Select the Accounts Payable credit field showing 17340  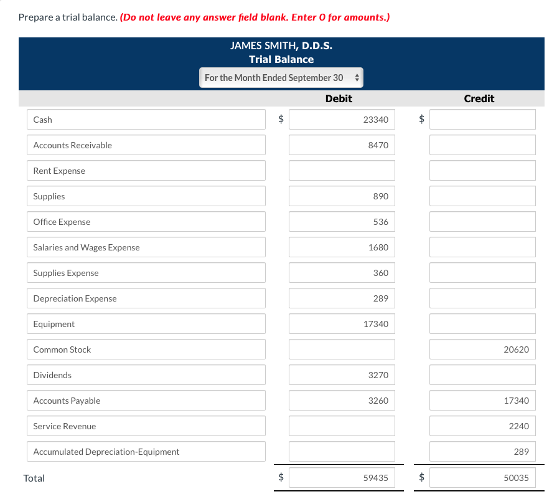coord(482,400)
